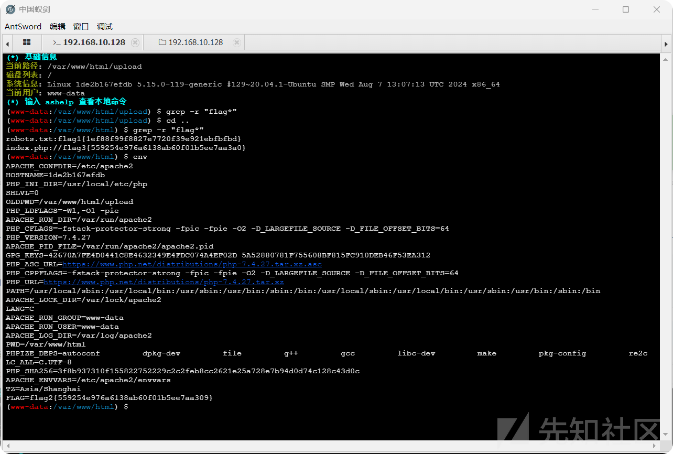This screenshot has height=454, width=673.
Task: Click the APACHE_ENVVARS=/etc/apache2/envvars line
Action: coord(88,380)
